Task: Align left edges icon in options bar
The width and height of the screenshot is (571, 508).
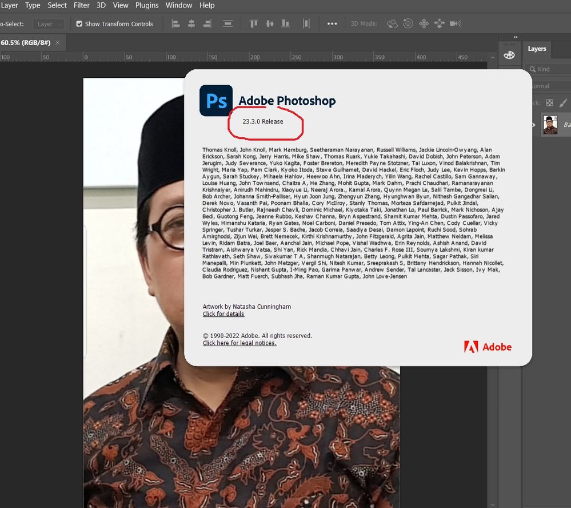Action: click(x=176, y=24)
